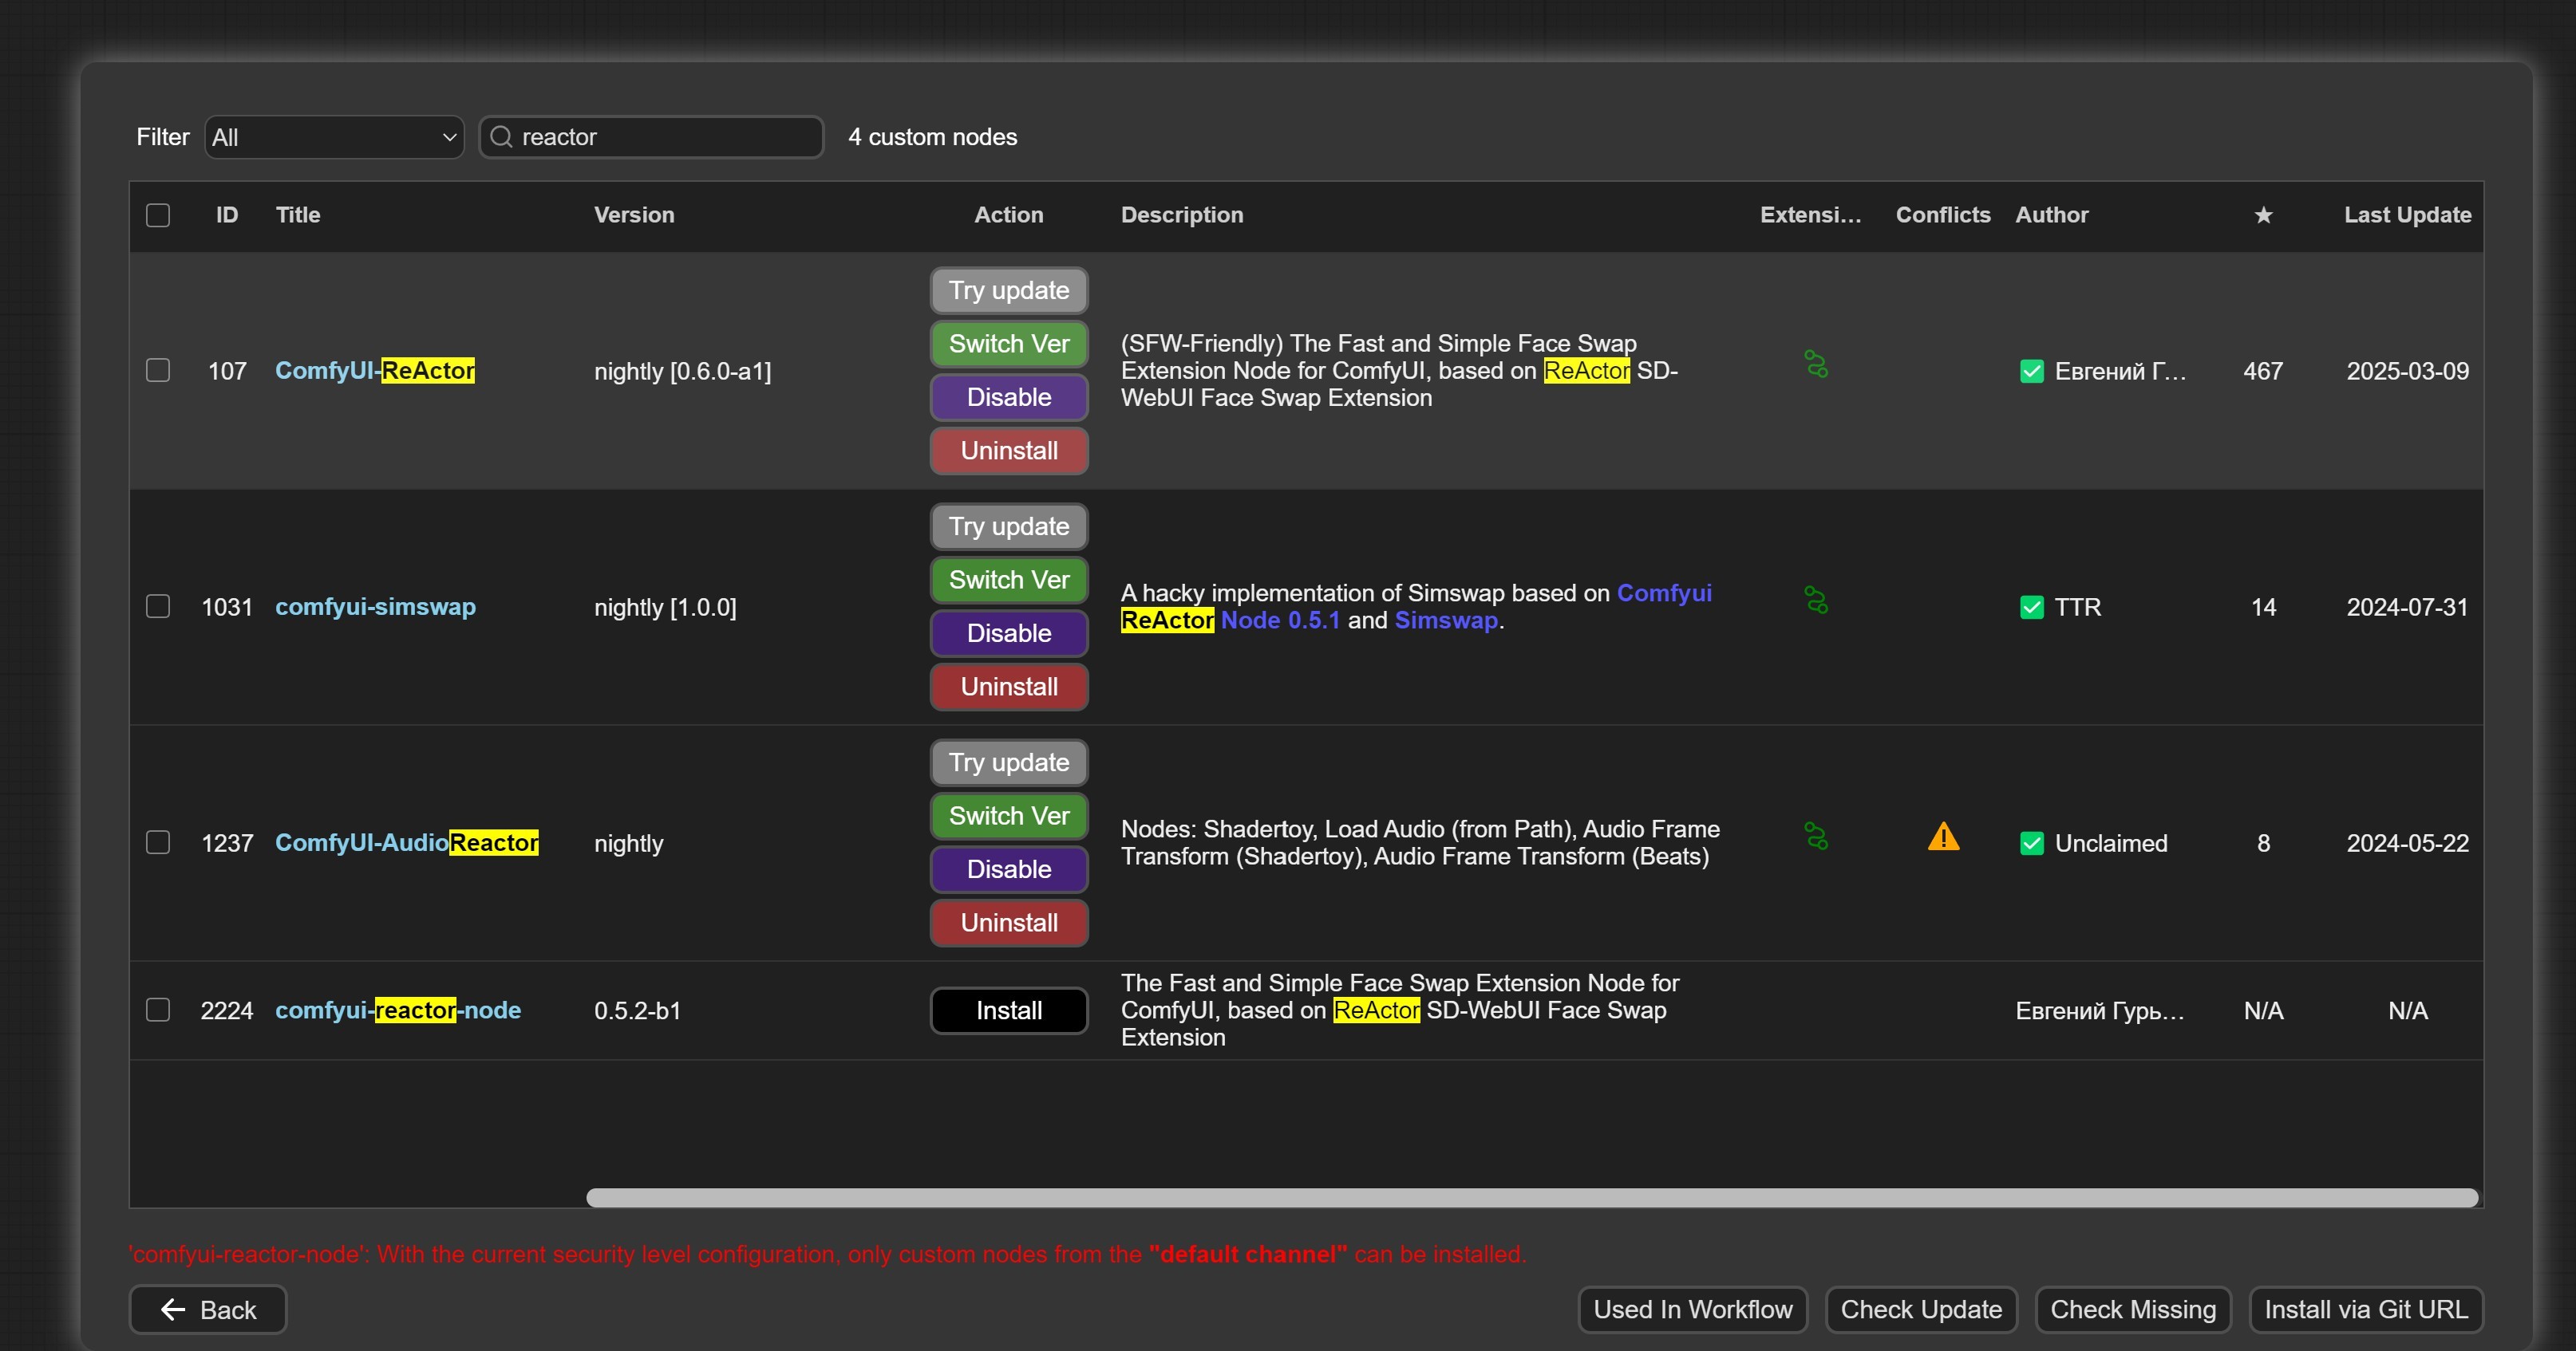The width and height of the screenshot is (2576, 1351).
Task: Install the comfyui-reactor-node package
Action: 1009,1010
